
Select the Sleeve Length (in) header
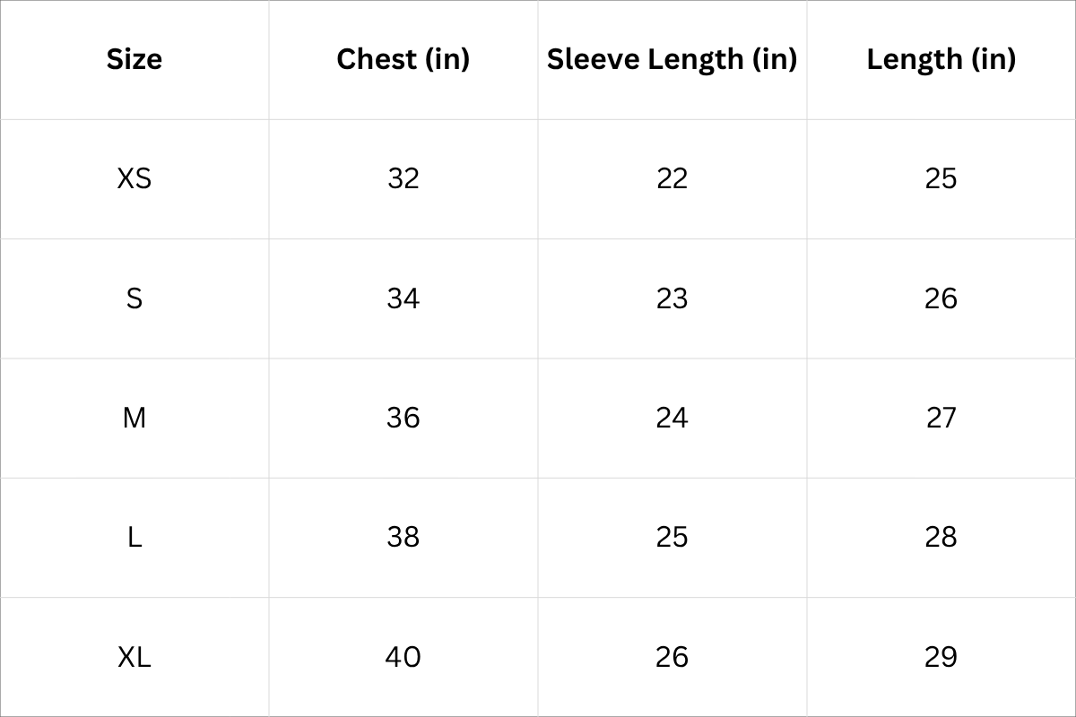coord(672,59)
